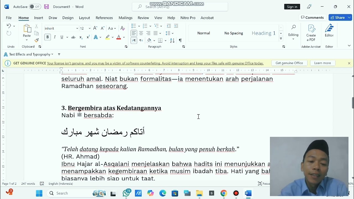Toggle Underline formatting
Viewport: 354px width, 199px height.
62,37
